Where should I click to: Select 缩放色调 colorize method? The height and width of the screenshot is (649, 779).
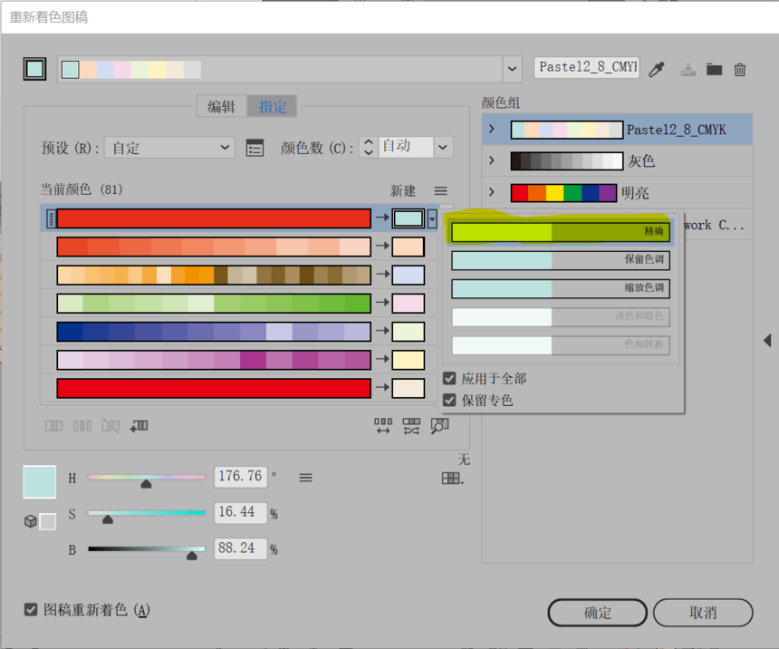tap(561, 288)
